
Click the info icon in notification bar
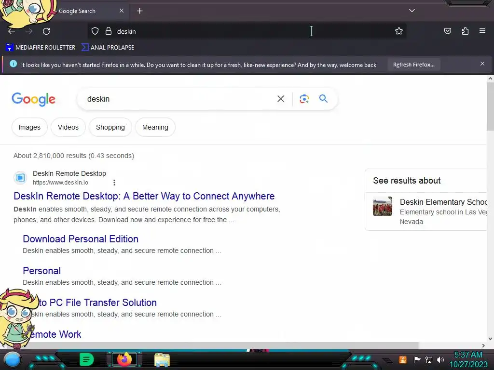13,64
